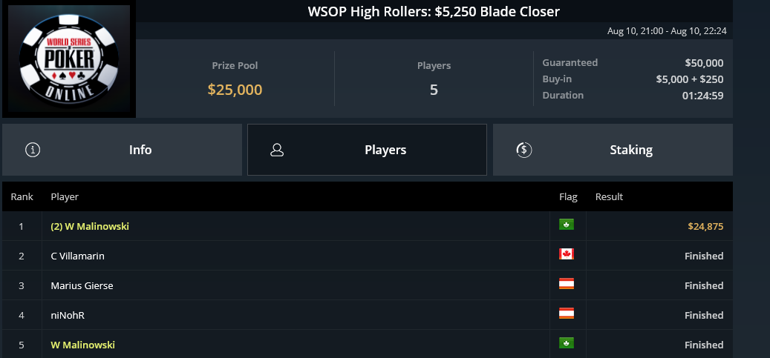Select player C Villamarin
This screenshot has width=770, height=358.
(x=77, y=256)
